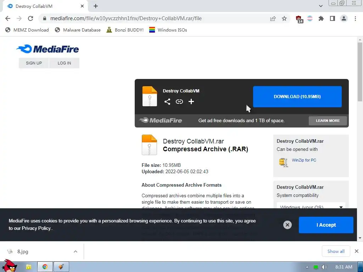Click the volume speaker tray icon

pos(324,267)
